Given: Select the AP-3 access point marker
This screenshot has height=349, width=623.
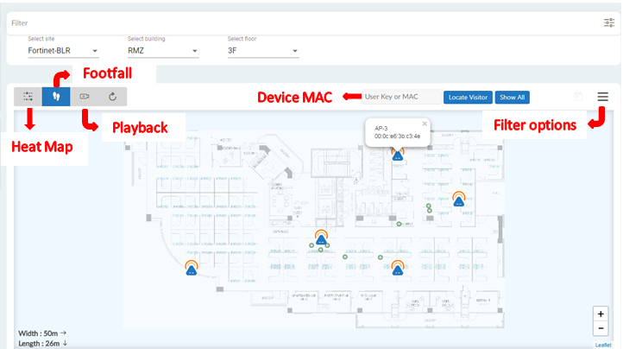Looking at the screenshot, I should 398,154.
